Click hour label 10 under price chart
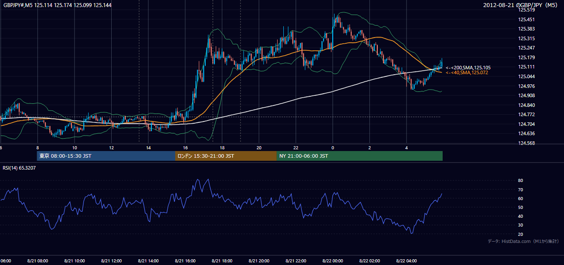The width and height of the screenshot is (564, 265). tap(75, 148)
